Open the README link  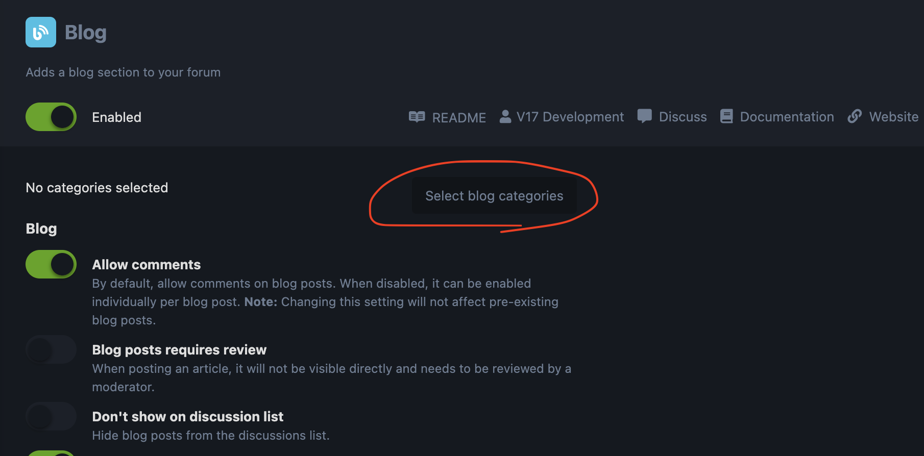click(x=458, y=117)
